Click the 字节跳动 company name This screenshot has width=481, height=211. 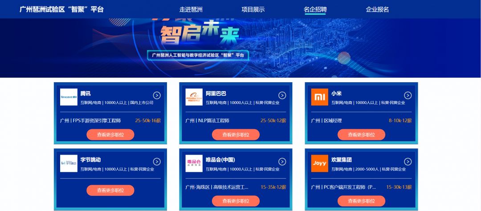point(90,160)
